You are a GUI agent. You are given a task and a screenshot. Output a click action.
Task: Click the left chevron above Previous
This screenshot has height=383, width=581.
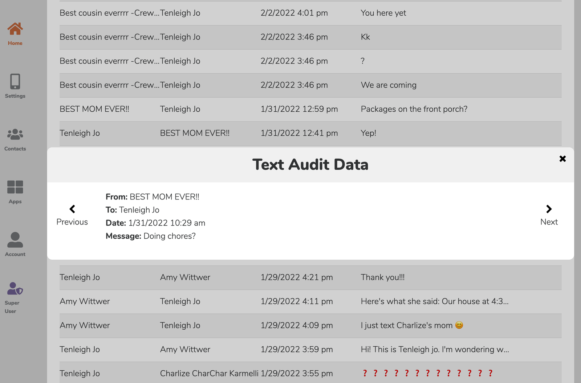[x=72, y=209]
